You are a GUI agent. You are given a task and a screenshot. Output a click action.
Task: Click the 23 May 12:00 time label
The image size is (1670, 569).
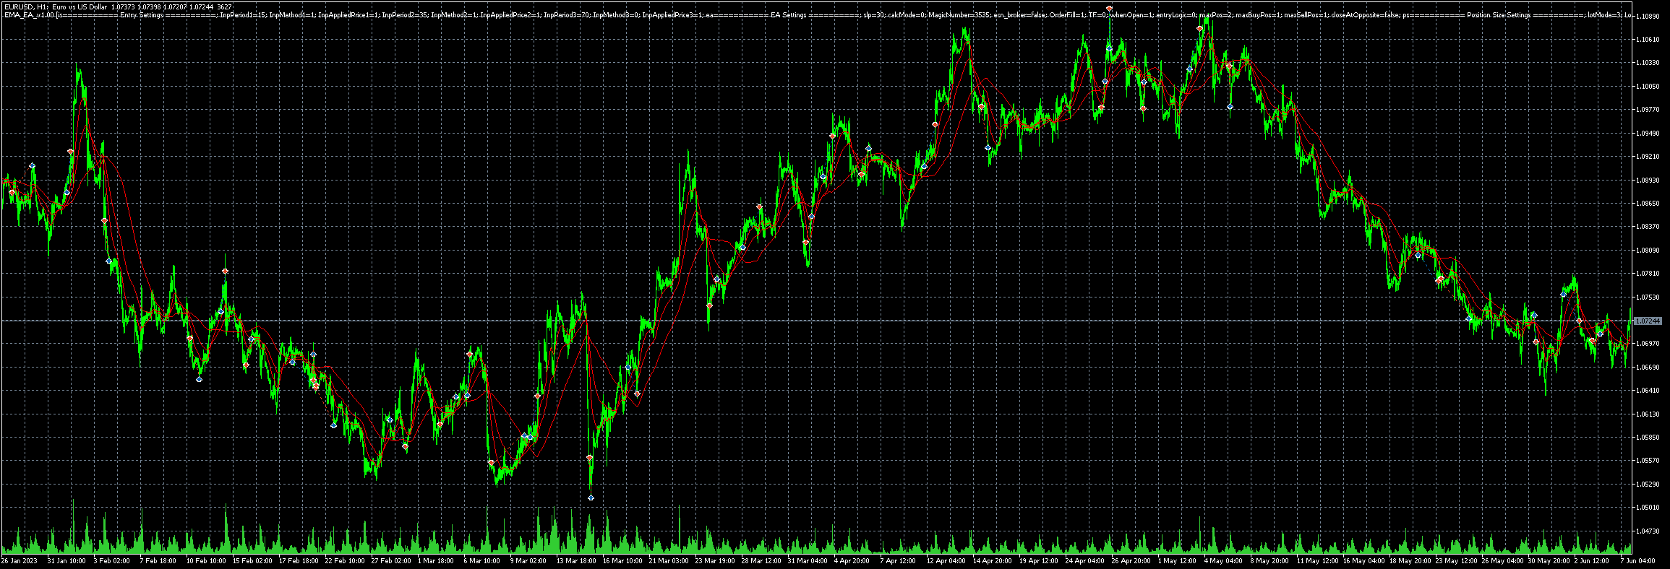click(1455, 561)
